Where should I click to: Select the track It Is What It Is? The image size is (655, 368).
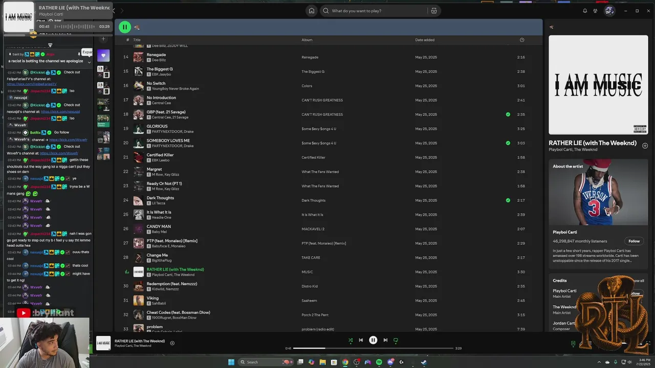click(159, 212)
